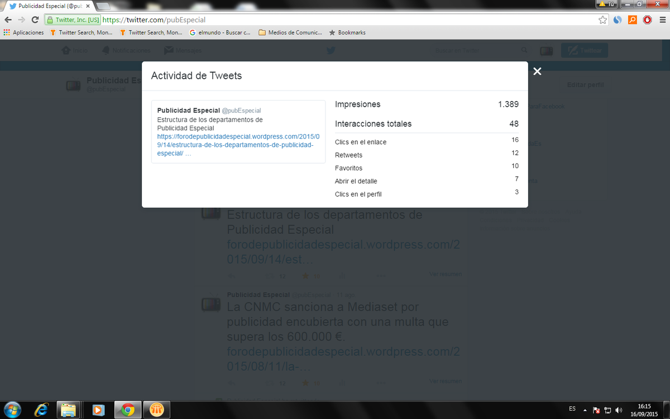Click the TV avatar of the CNMC Mediaset tweet

(x=210, y=304)
